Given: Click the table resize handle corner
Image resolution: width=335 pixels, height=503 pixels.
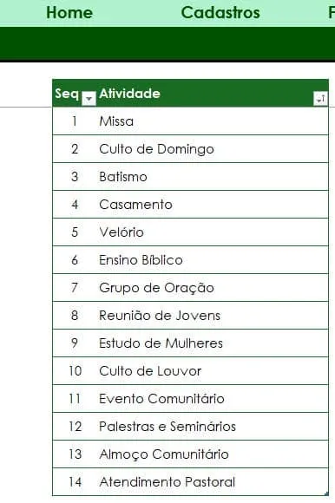Looking at the screenshot, I should pyautogui.click(x=326, y=494).
